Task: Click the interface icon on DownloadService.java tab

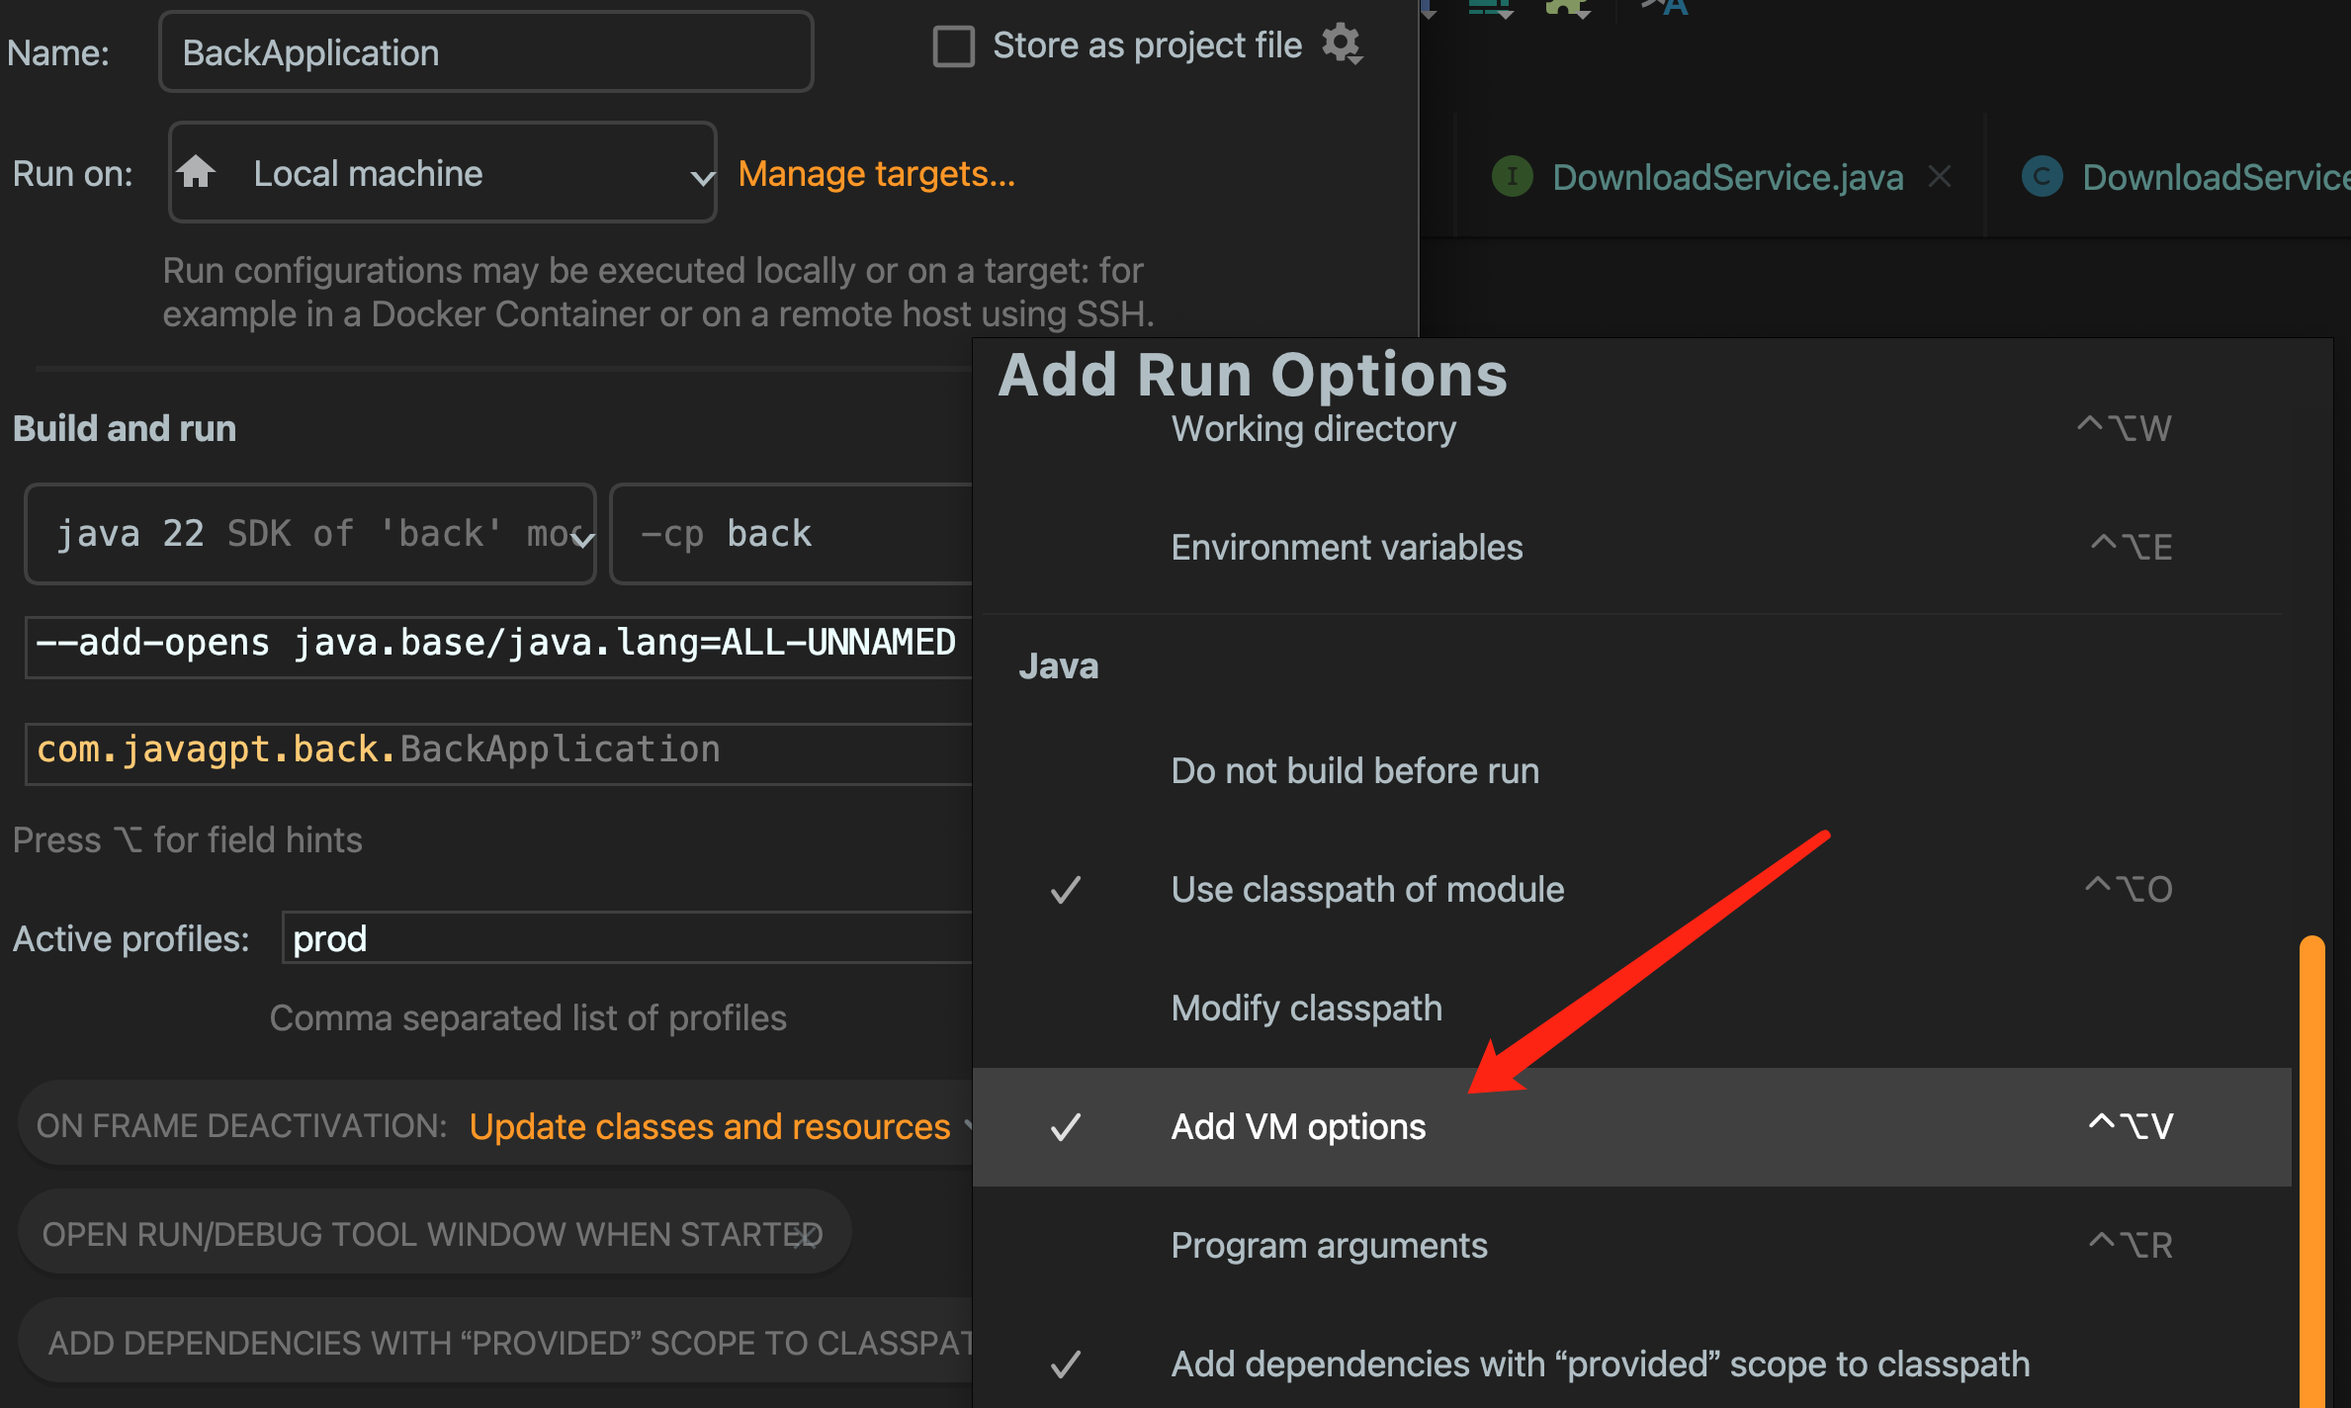Action: pos(1512,177)
